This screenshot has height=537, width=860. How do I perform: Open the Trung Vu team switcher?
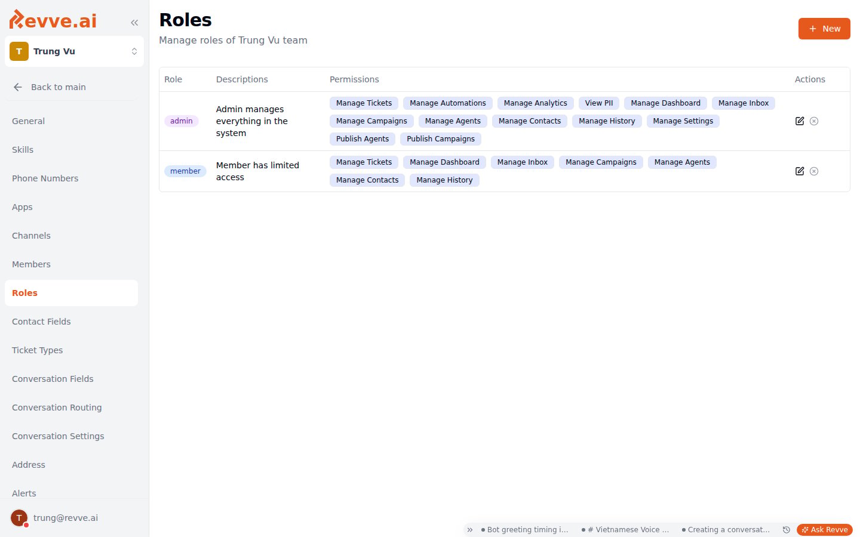tap(74, 51)
